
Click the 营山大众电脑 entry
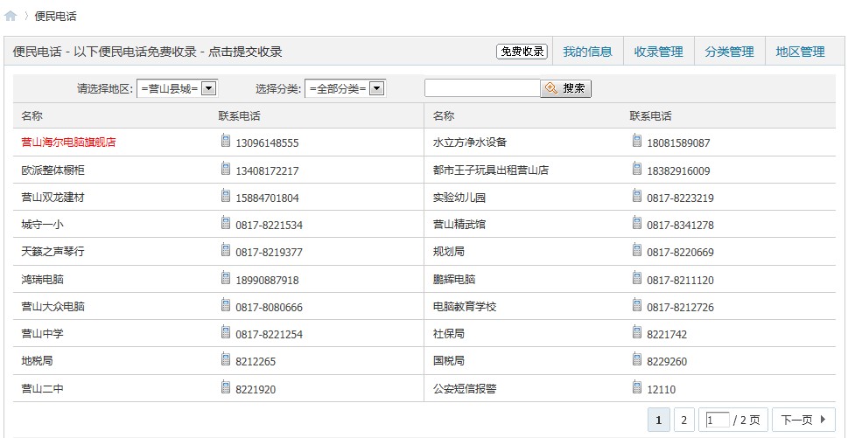point(53,307)
